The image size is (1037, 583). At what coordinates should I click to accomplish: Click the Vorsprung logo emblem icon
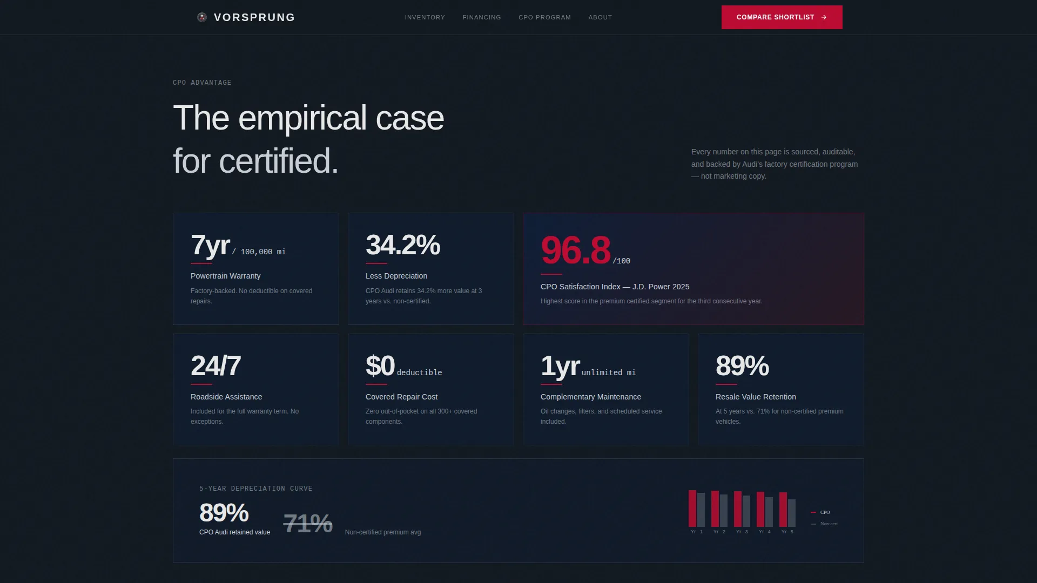pyautogui.click(x=202, y=17)
